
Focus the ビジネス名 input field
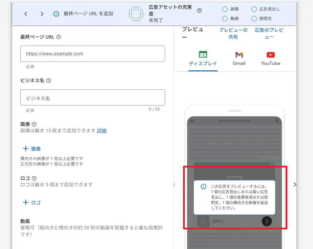93,97
